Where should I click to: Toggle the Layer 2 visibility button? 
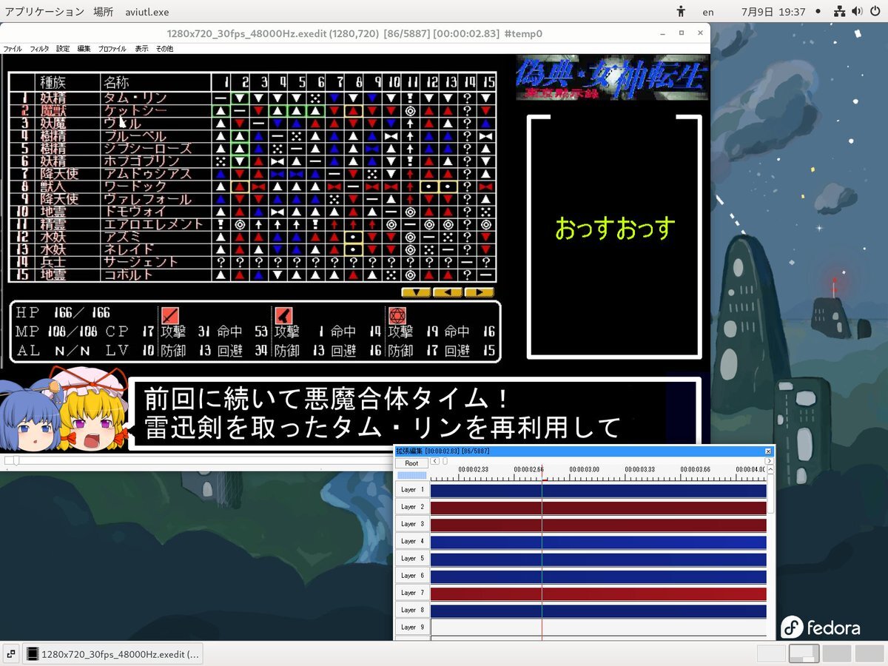pyautogui.click(x=412, y=507)
